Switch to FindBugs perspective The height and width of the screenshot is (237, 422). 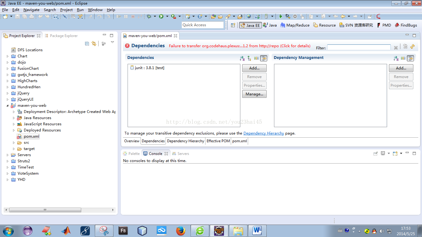[406, 25]
